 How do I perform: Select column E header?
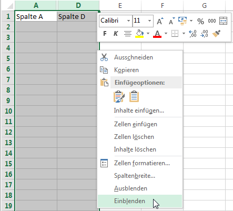(120, 5)
